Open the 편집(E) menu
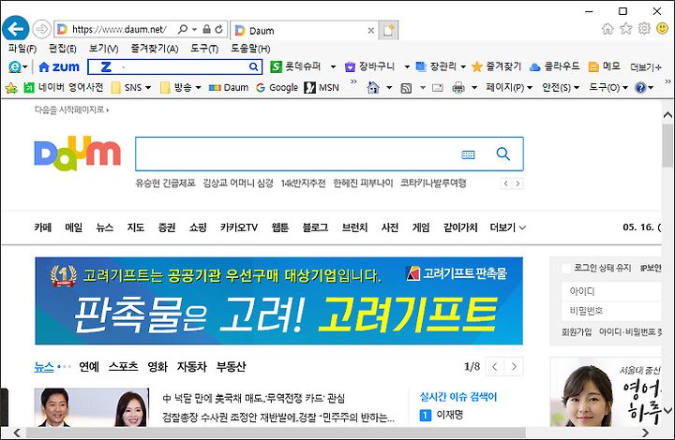The height and width of the screenshot is (440, 675). [x=63, y=48]
